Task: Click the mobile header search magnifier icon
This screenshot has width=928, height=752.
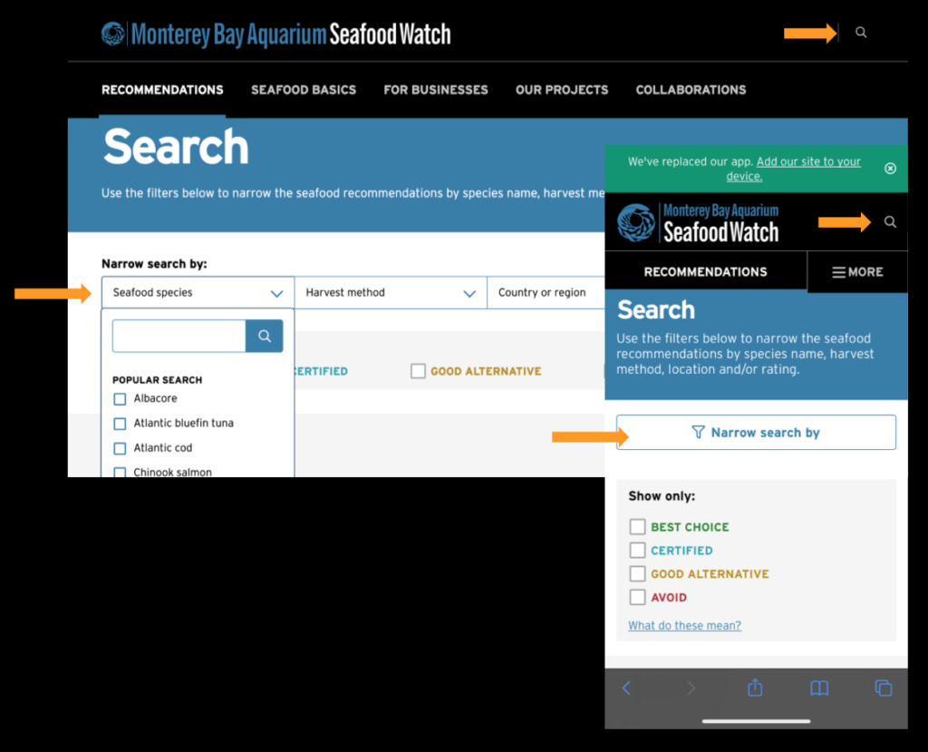Action: point(890,221)
